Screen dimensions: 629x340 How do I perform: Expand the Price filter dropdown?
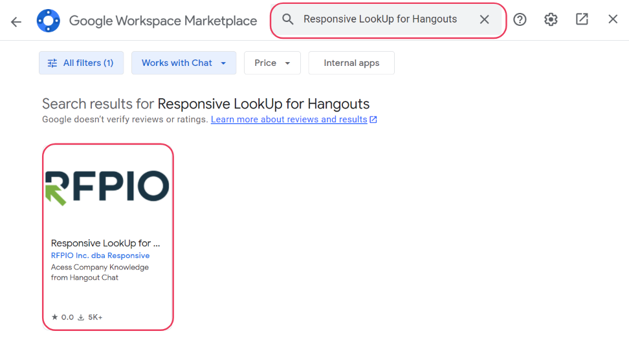coord(272,63)
